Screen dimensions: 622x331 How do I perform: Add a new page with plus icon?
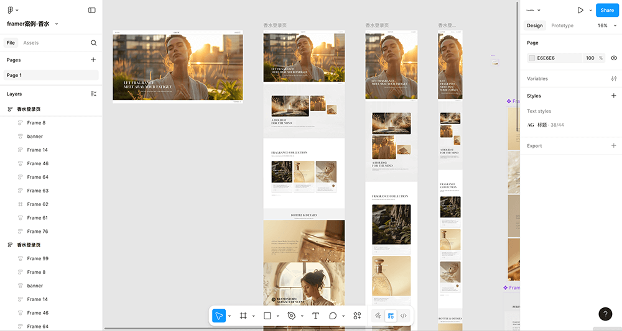[93, 60]
